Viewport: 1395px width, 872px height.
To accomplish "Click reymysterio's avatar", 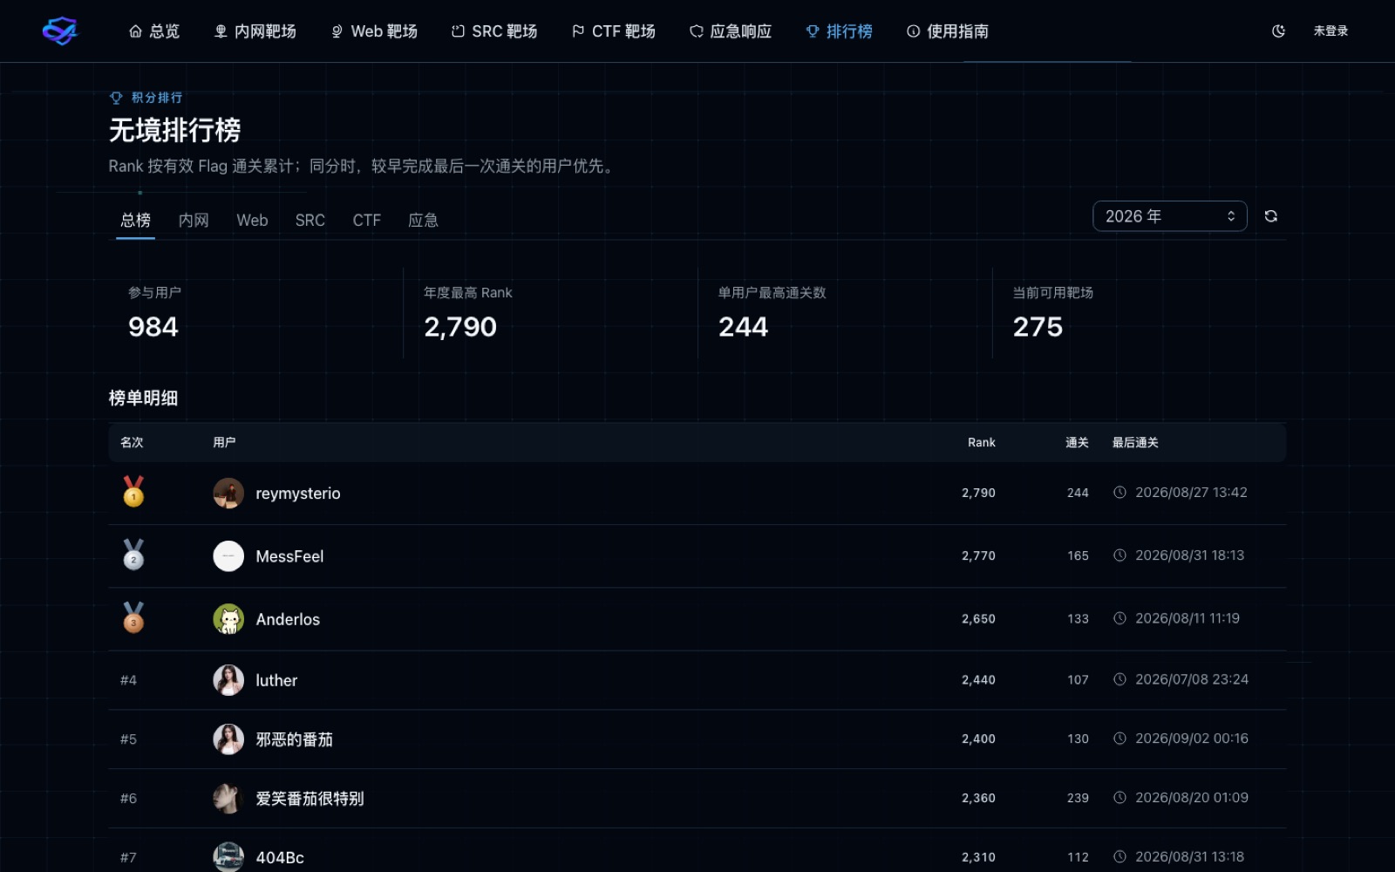I will pos(228,494).
